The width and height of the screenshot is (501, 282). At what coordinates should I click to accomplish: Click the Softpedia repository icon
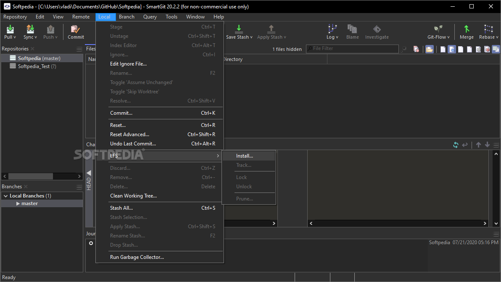(x=13, y=58)
